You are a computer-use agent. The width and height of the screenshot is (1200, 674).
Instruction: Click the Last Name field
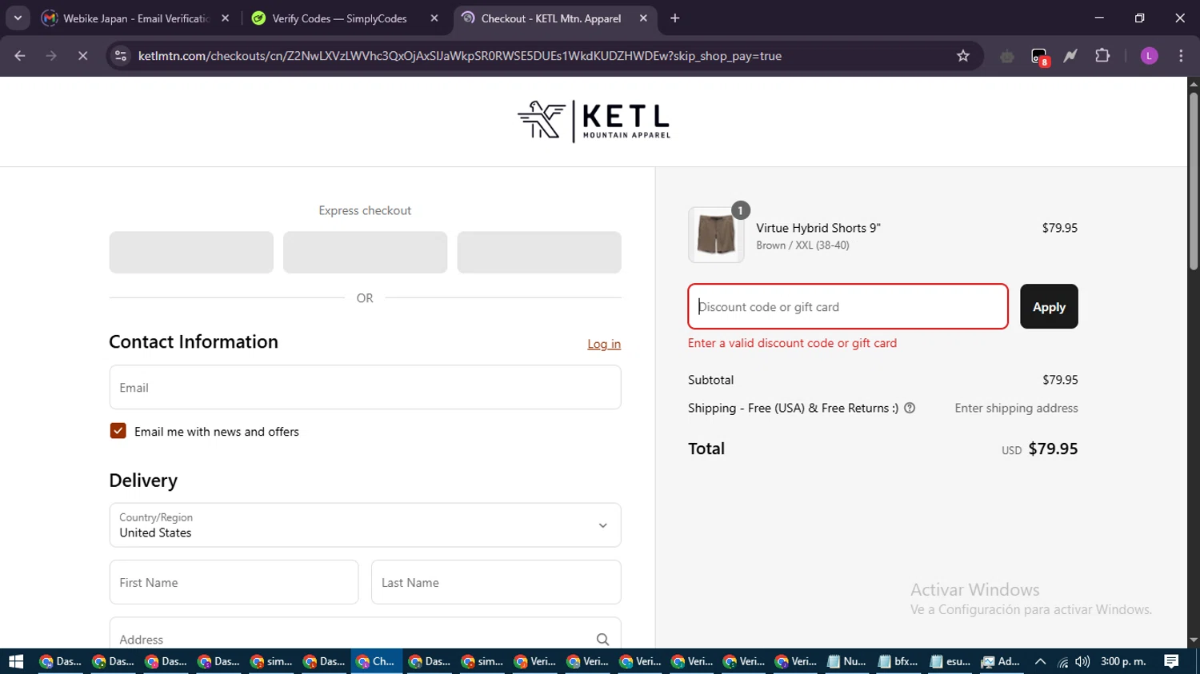496,582
